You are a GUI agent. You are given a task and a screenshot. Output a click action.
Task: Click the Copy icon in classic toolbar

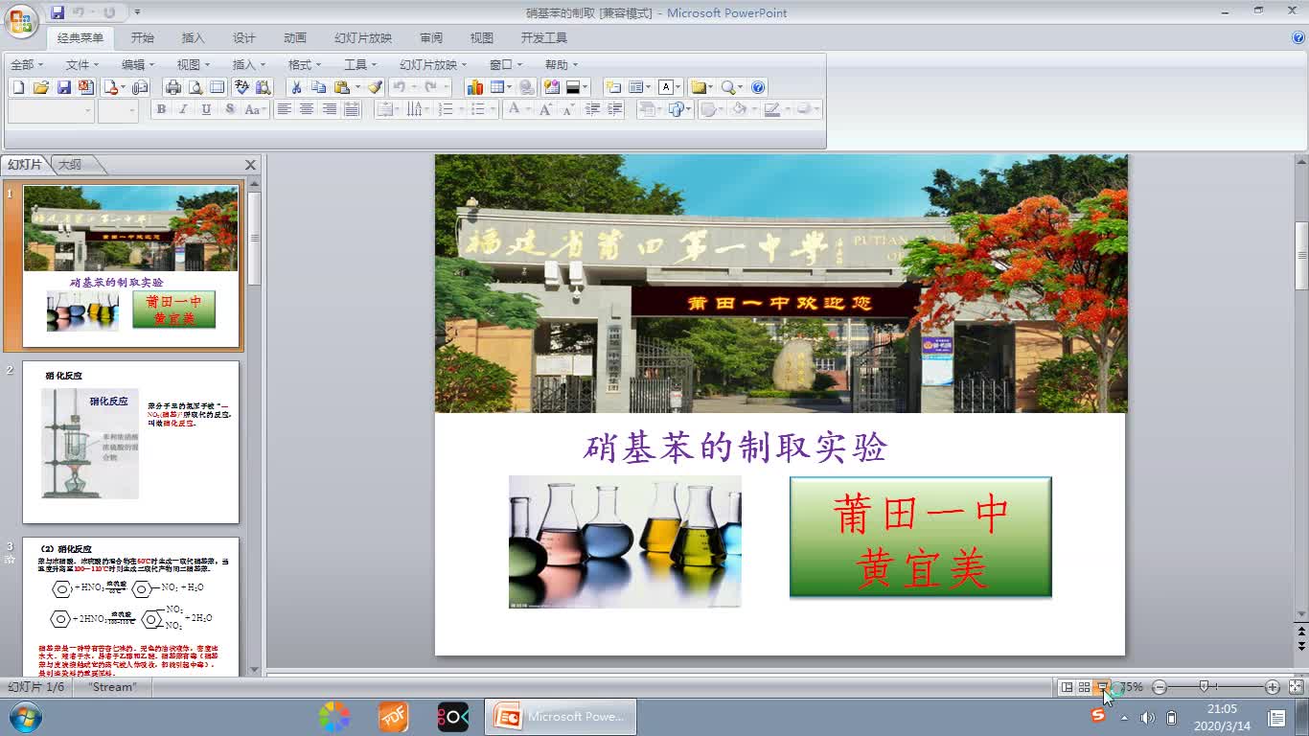(x=318, y=87)
